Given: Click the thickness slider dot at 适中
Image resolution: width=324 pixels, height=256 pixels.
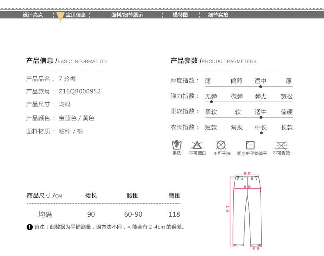Looking at the screenshot, I should [x=260, y=86].
